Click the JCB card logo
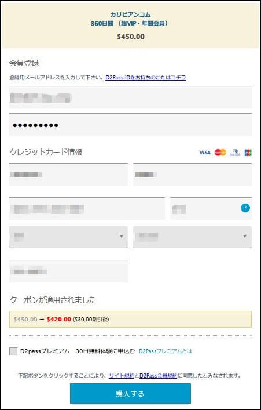Image resolution: width=261 pixels, height=410 pixels. [248, 153]
